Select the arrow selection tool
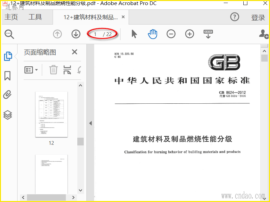The image size is (270, 202). coord(134,34)
